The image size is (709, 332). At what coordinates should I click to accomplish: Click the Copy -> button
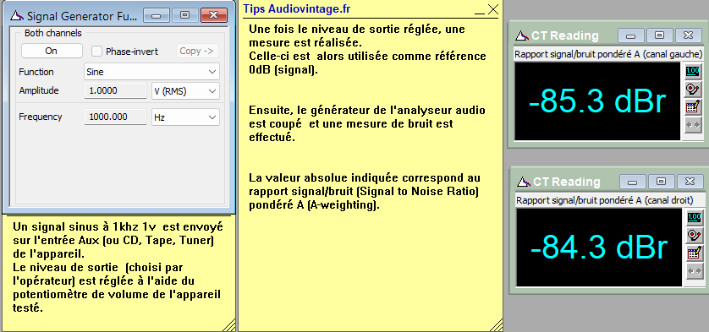click(196, 51)
